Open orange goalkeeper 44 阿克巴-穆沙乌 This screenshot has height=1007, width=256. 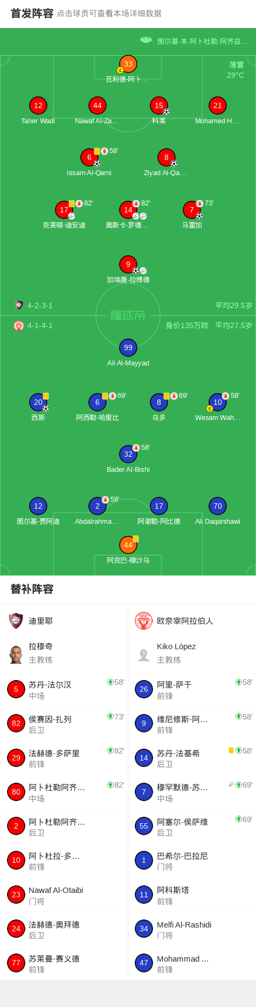128,545
